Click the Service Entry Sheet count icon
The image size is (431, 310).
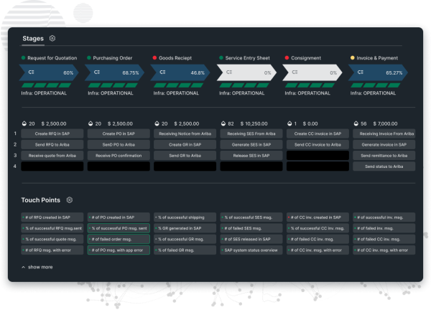click(x=221, y=123)
